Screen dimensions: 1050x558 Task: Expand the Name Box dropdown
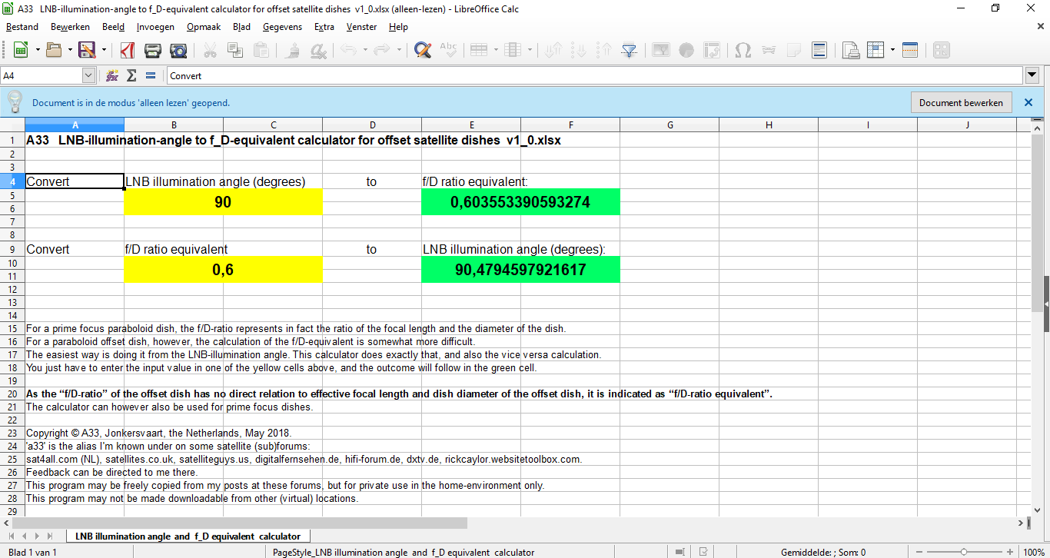(88, 76)
